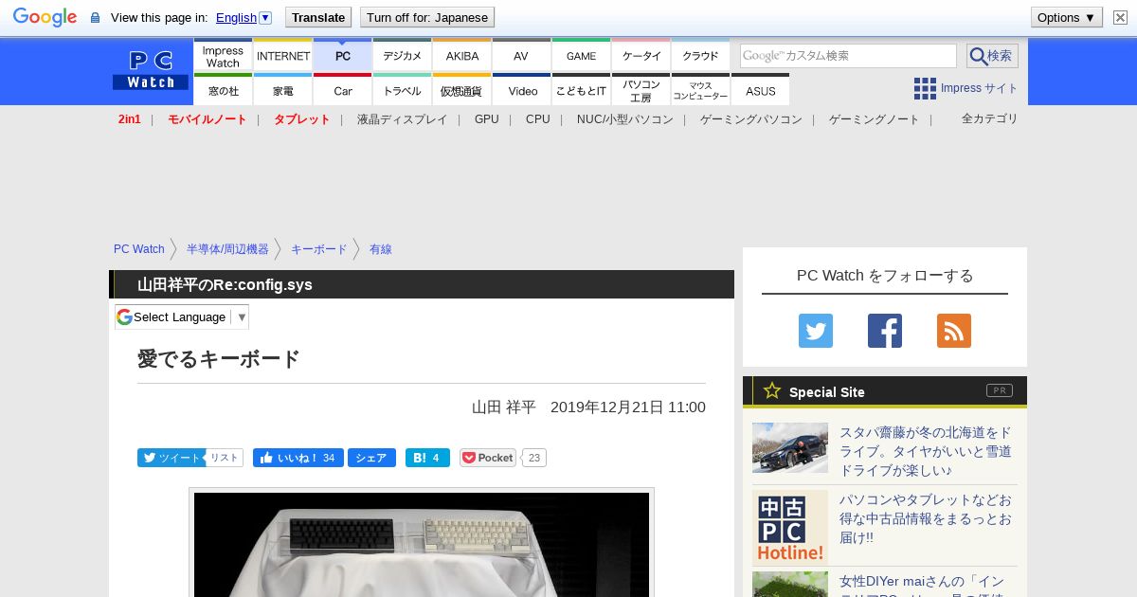Open the 全カテゴリ link
1137x597 pixels.
(x=989, y=118)
